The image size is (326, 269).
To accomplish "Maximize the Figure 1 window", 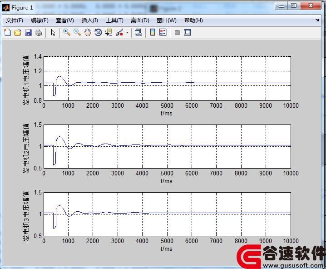I will point(294,6).
